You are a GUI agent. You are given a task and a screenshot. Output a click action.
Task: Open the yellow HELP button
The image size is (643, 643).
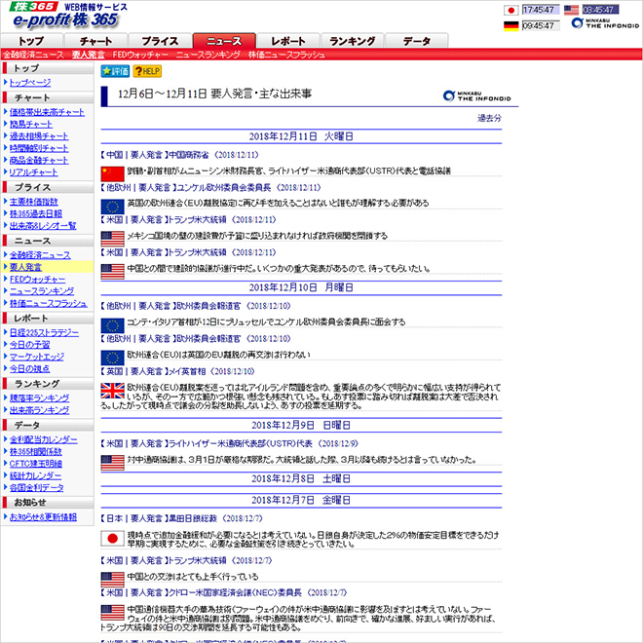click(147, 71)
